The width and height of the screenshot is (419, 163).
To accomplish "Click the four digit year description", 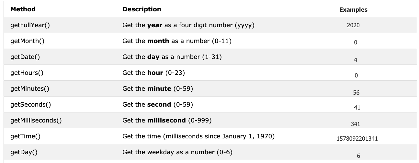I will coord(188,25).
